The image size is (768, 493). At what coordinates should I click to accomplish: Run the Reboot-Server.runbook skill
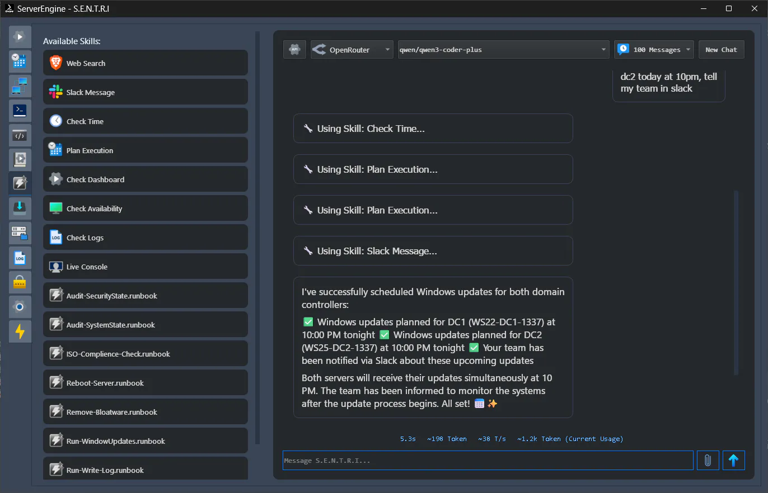(146, 382)
